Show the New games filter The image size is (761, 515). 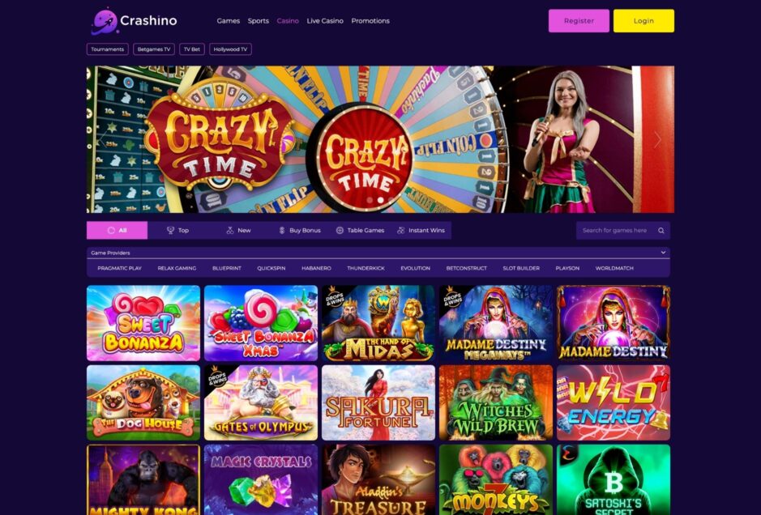pyautogui.click(x=238, y=230)
